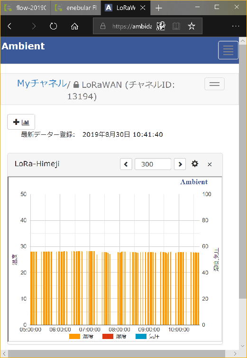This screenshot has width=247, height=358.
Task: Show previous data with left chevron
Action: click(x=126, y=164)
